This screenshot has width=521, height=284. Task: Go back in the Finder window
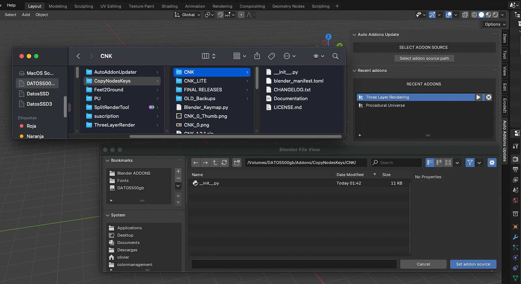[78, 56]
